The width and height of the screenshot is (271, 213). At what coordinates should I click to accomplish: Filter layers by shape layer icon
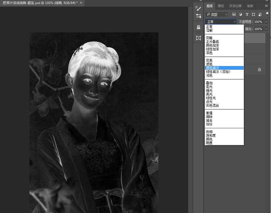(254, 14)
